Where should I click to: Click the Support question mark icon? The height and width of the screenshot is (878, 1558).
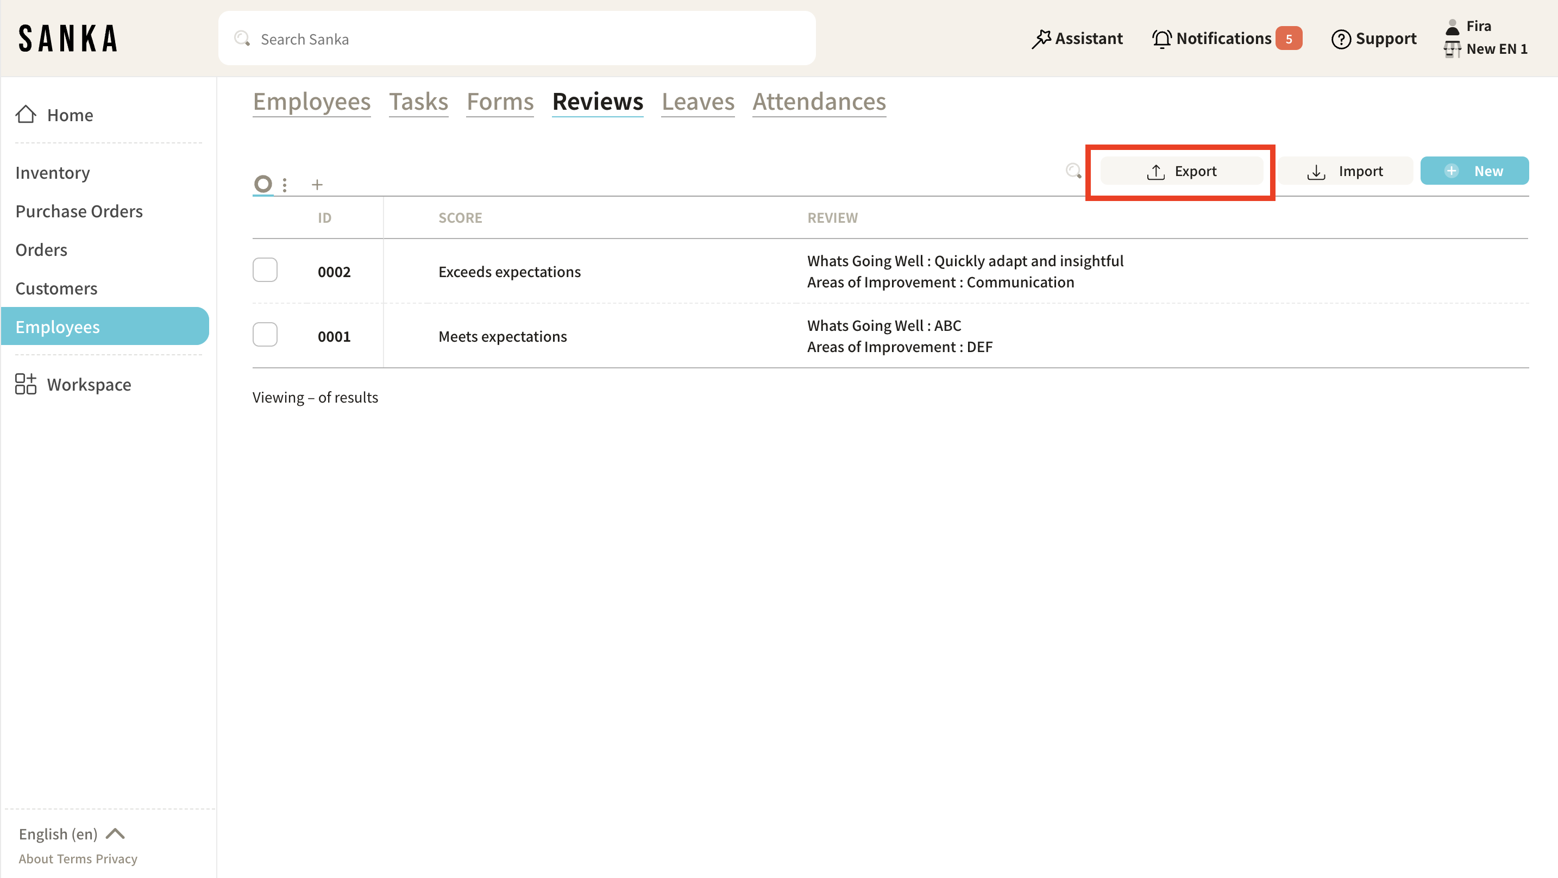pyautogui.click(x=1340, y=39)
